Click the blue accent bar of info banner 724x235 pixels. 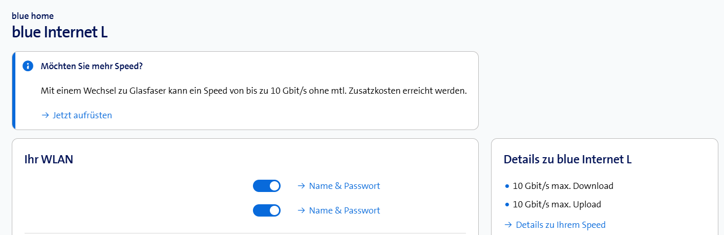14,91
